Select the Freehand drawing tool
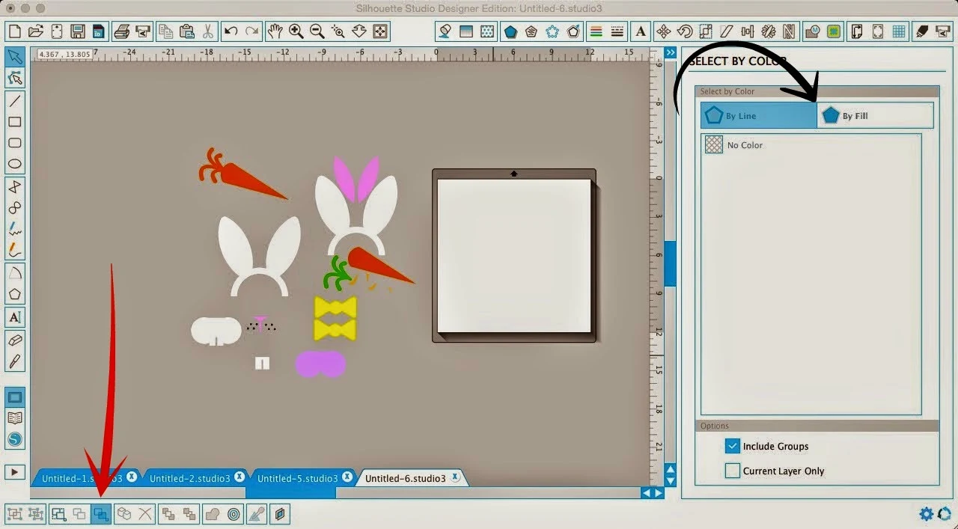 pos(15,230)
